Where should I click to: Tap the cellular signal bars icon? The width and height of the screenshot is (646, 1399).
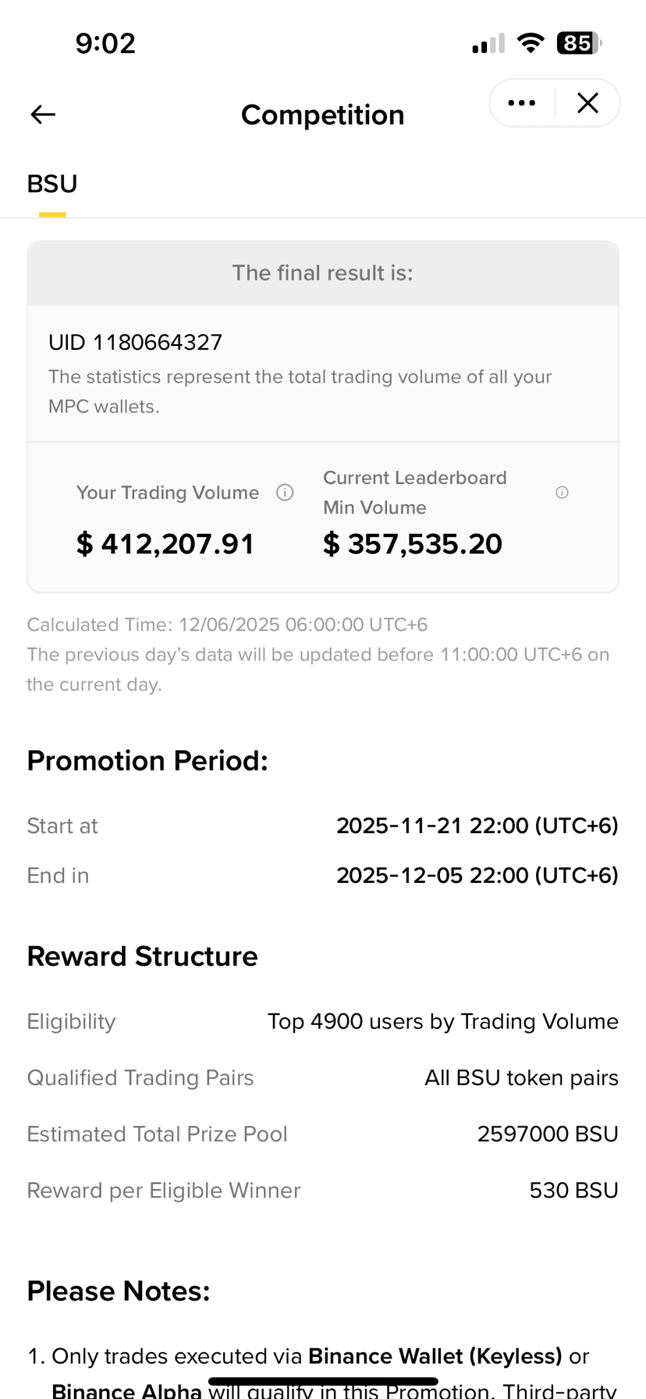488,44
